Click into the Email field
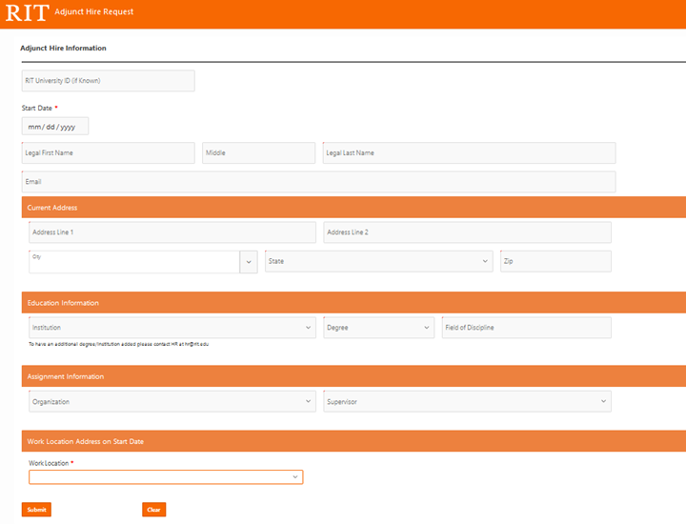686x524 pixels. pos(318,182)
